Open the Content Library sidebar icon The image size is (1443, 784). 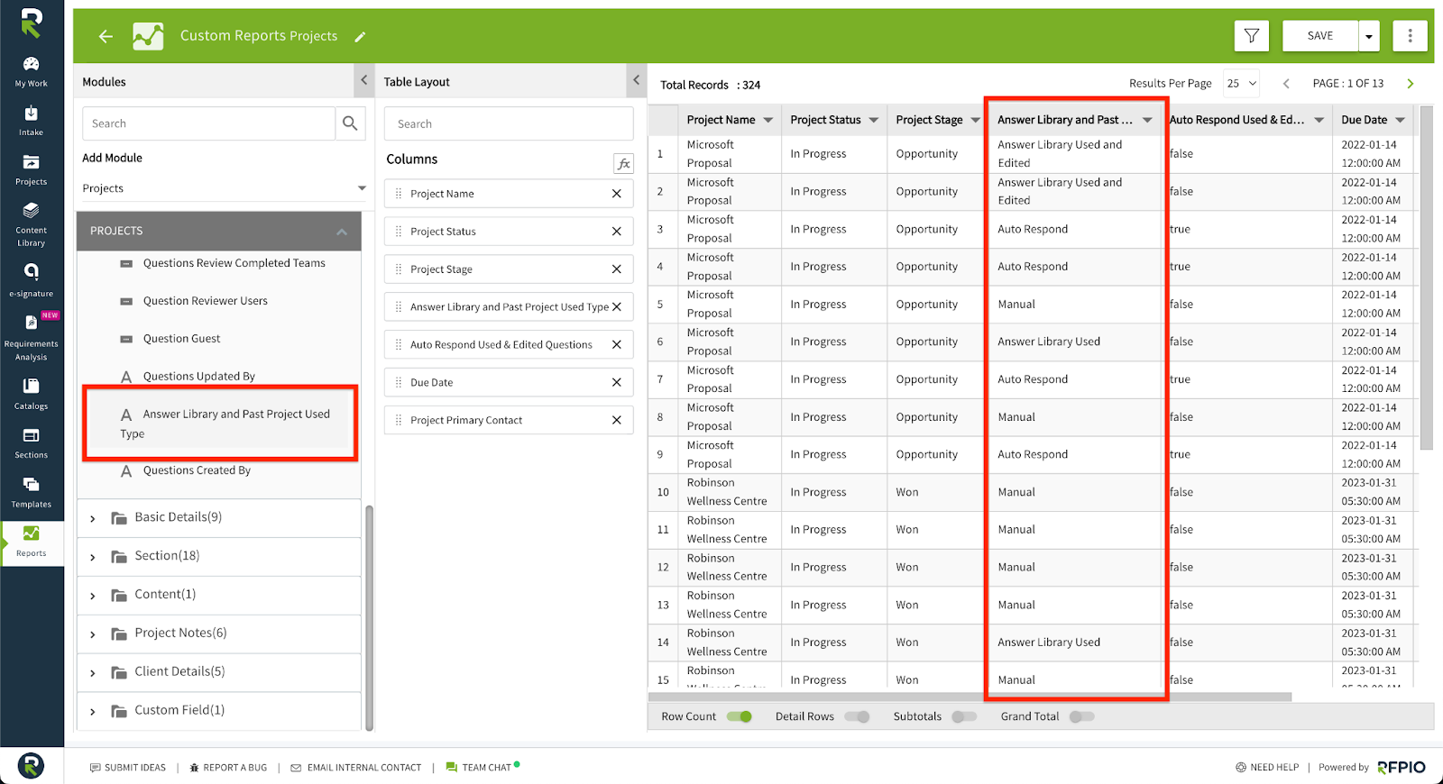point(32,224)
